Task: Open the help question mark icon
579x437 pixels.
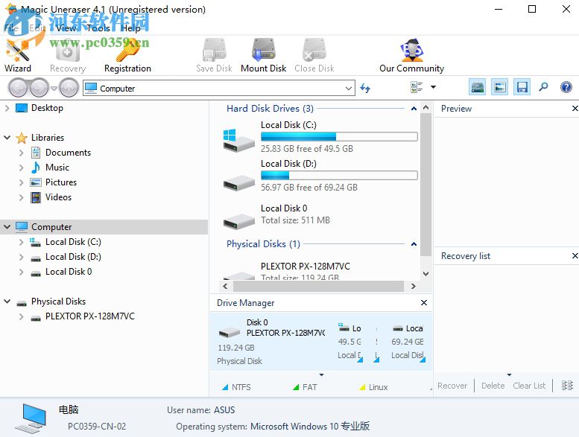Action: click(566, 87)
